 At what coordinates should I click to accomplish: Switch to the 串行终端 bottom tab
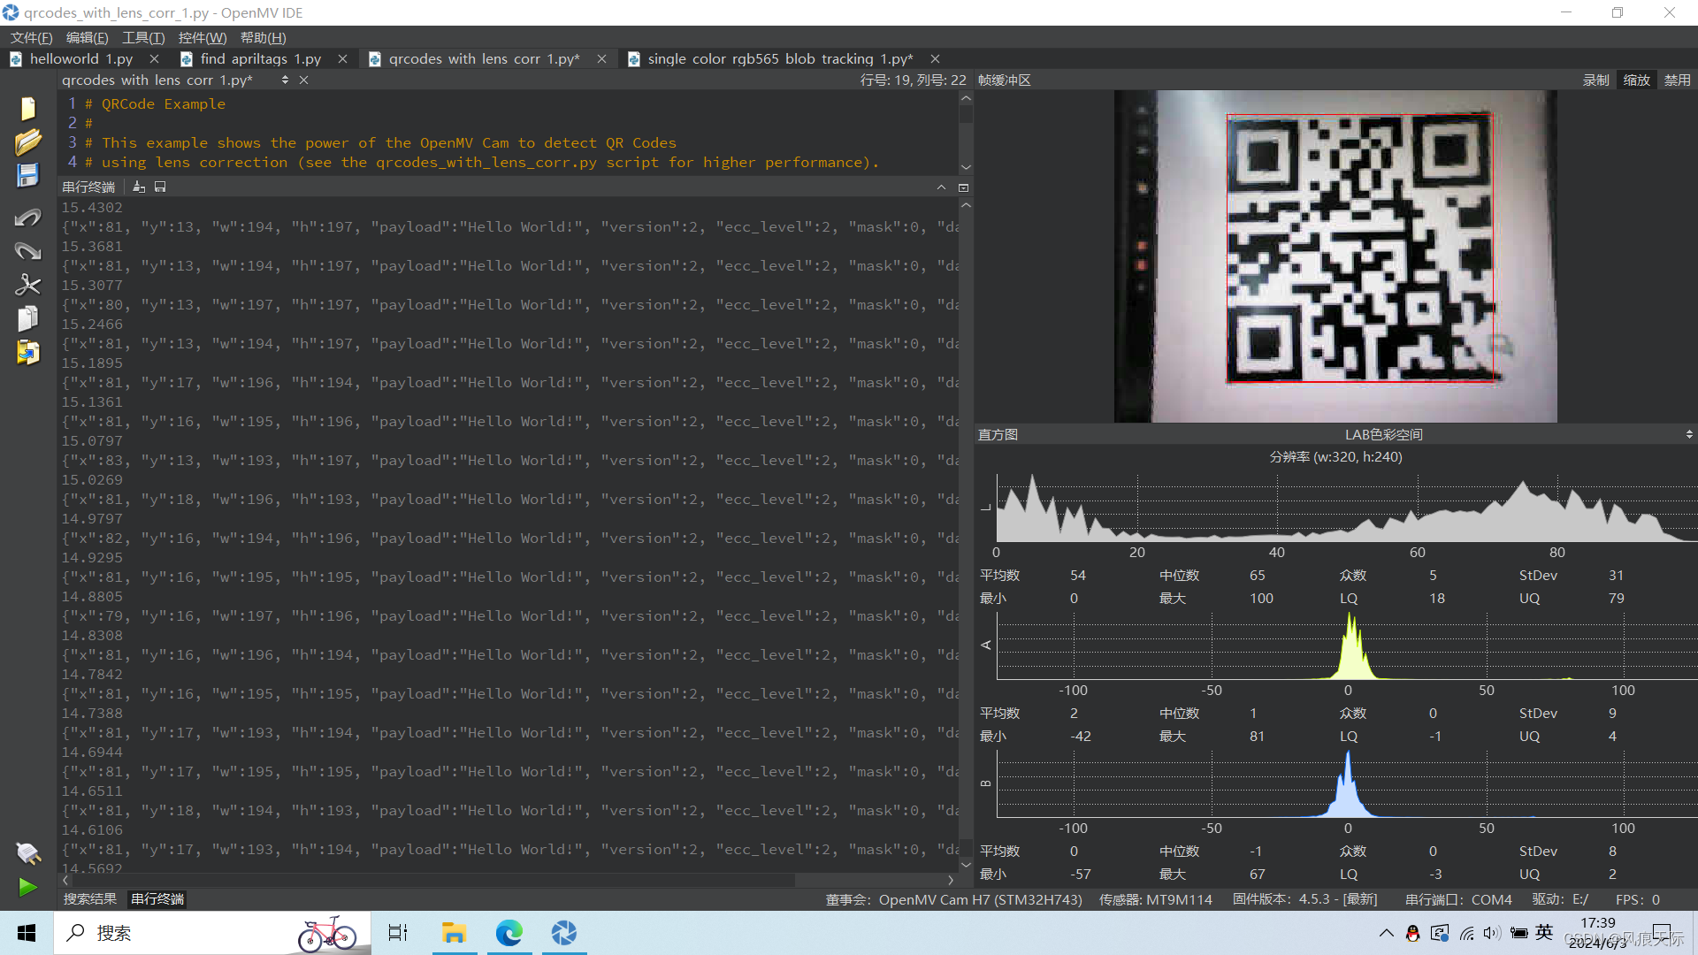157,898
